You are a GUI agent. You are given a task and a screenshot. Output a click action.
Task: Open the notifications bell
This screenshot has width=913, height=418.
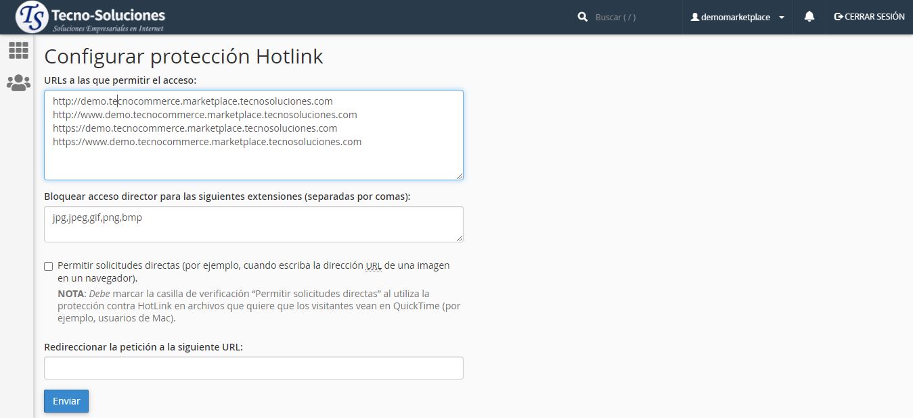pyautogui.click(x=809, y=17)
